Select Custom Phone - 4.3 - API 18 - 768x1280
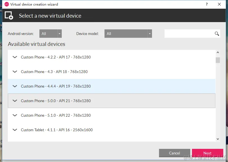The height and width of the screenshot is (162, 228). 111,72
